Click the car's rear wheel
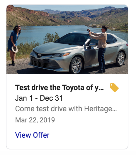Screen dimensions: 136x155 coord(121,59)
